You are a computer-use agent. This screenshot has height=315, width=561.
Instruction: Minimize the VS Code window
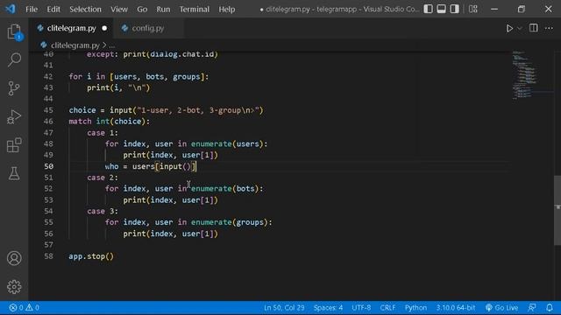[494, 9]
